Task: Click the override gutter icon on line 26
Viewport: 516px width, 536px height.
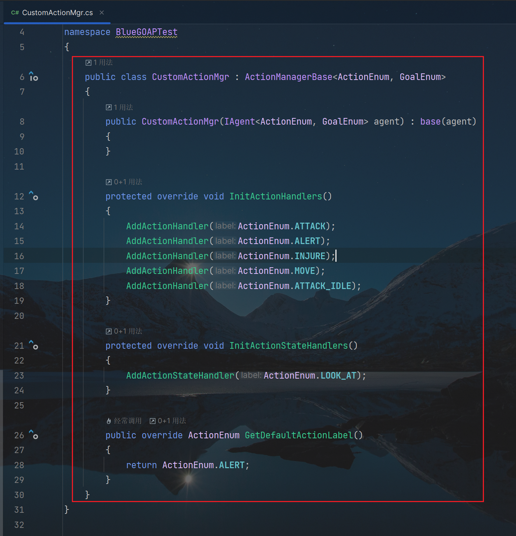Action: [34, 435]
